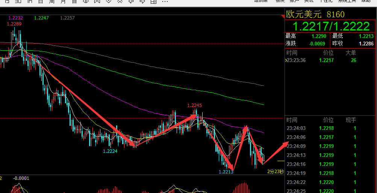Click the red peak label 1.2245 on chart
Image resolution: width=377 pixels, height=193 pixels.
pos(195,106)
